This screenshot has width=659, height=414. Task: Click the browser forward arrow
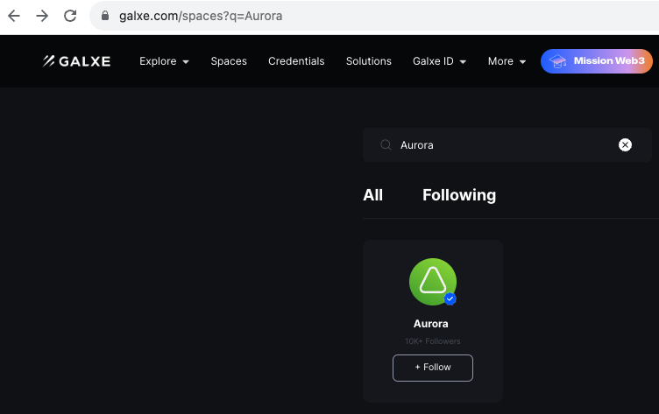[42, 16]
